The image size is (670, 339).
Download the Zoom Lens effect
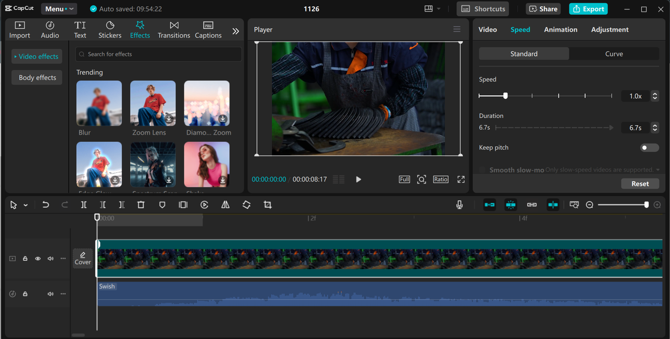169,119
